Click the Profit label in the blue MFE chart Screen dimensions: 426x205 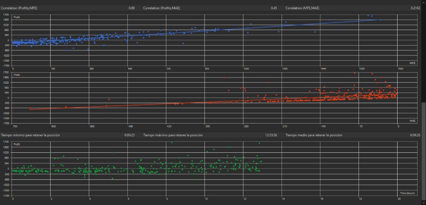point(17,17)
